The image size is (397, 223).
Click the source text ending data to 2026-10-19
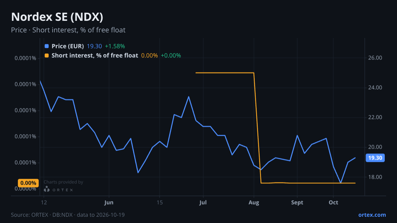tap(68, 215)
